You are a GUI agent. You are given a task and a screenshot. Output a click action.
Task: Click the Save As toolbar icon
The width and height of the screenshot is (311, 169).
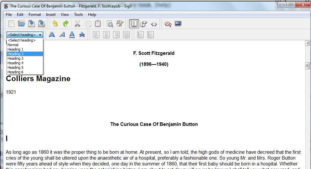click(42, 24)
